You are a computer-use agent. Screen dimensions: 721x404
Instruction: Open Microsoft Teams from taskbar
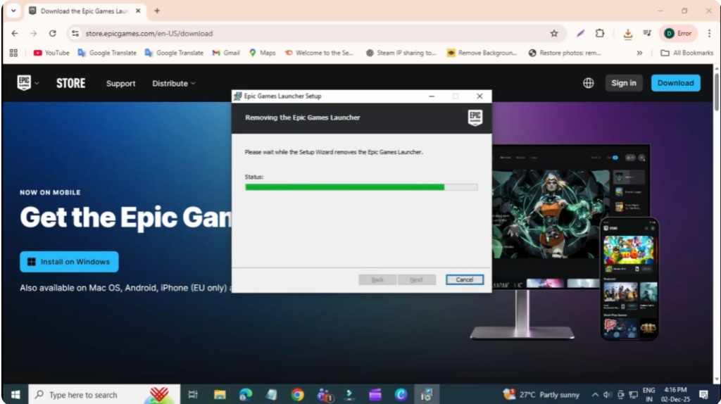coord(324,395)
